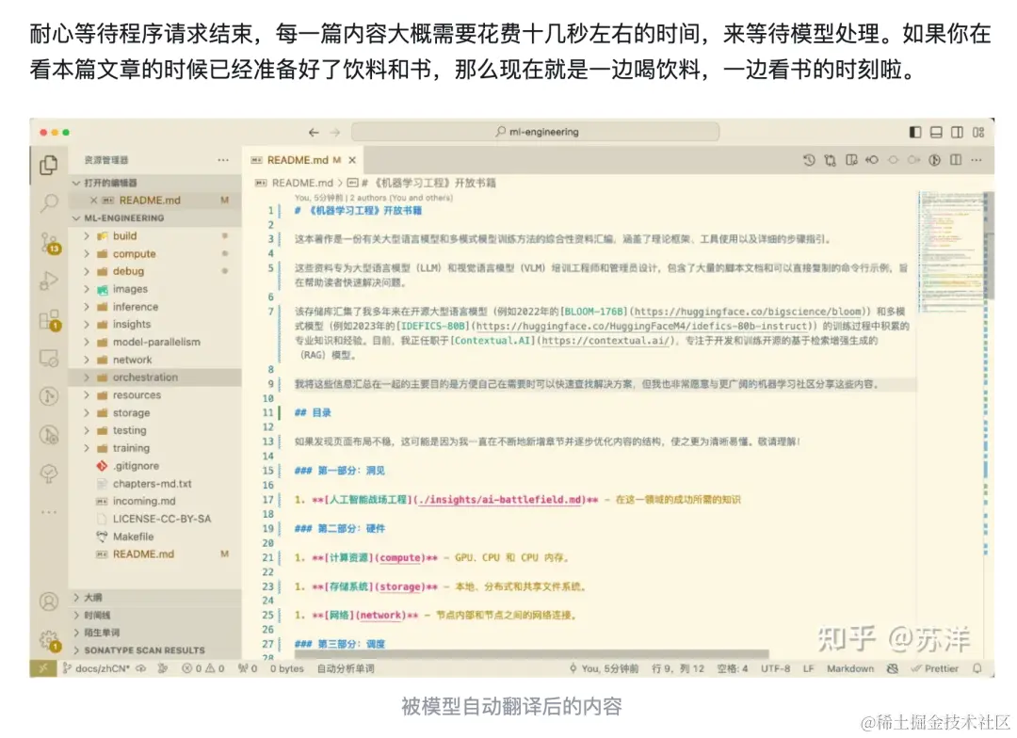The width and height of the screenshot is (1017, 738).
Task: Open the Customize Layout icon
Action: coord(978,133)
